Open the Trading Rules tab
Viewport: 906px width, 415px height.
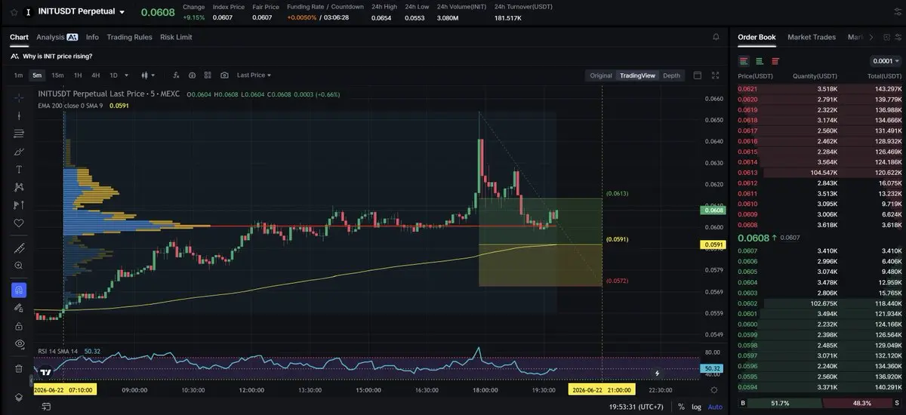coord(129,37)
